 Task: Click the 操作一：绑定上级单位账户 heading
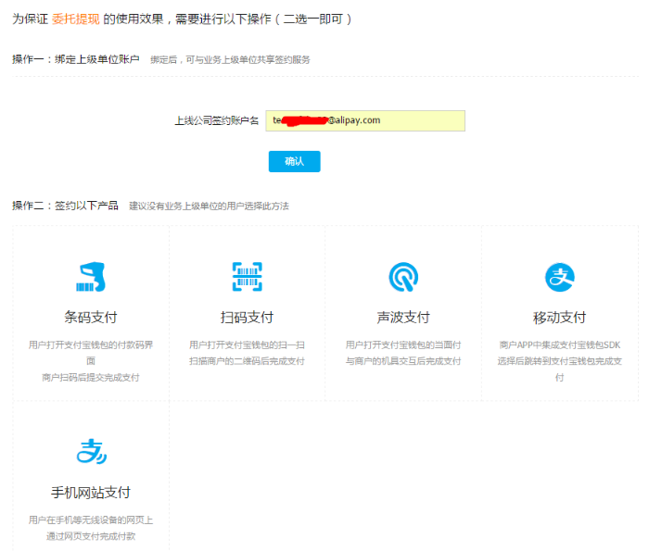tap(76, 59)
